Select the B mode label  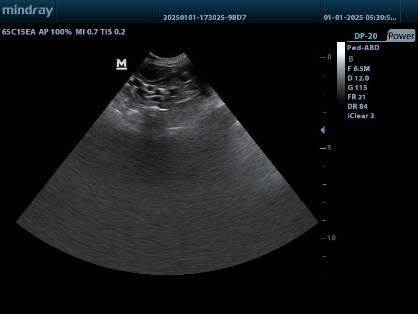351,59
